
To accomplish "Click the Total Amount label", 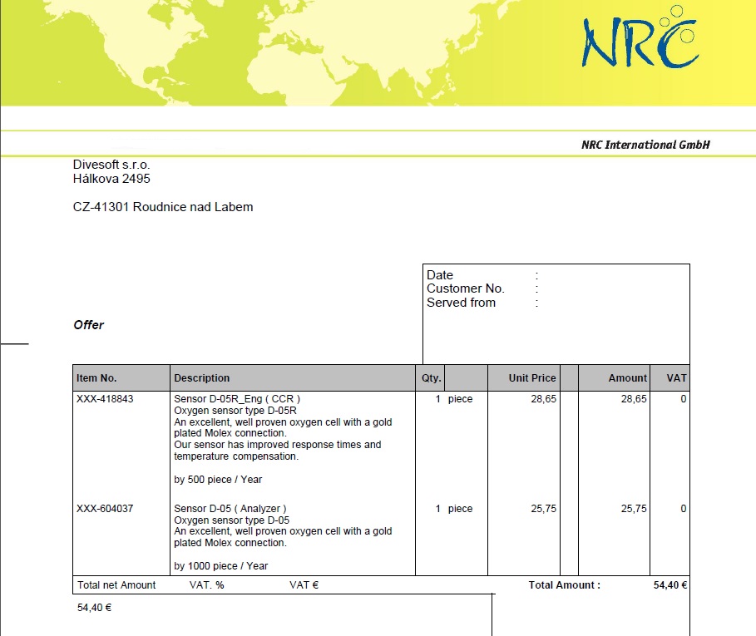I will pos(564,585).
